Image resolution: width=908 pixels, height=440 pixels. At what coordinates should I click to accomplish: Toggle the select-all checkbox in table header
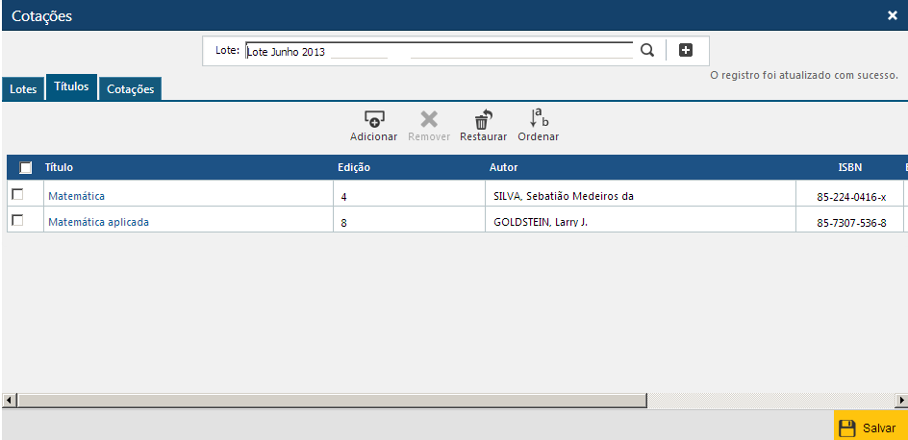pos(26,168)
